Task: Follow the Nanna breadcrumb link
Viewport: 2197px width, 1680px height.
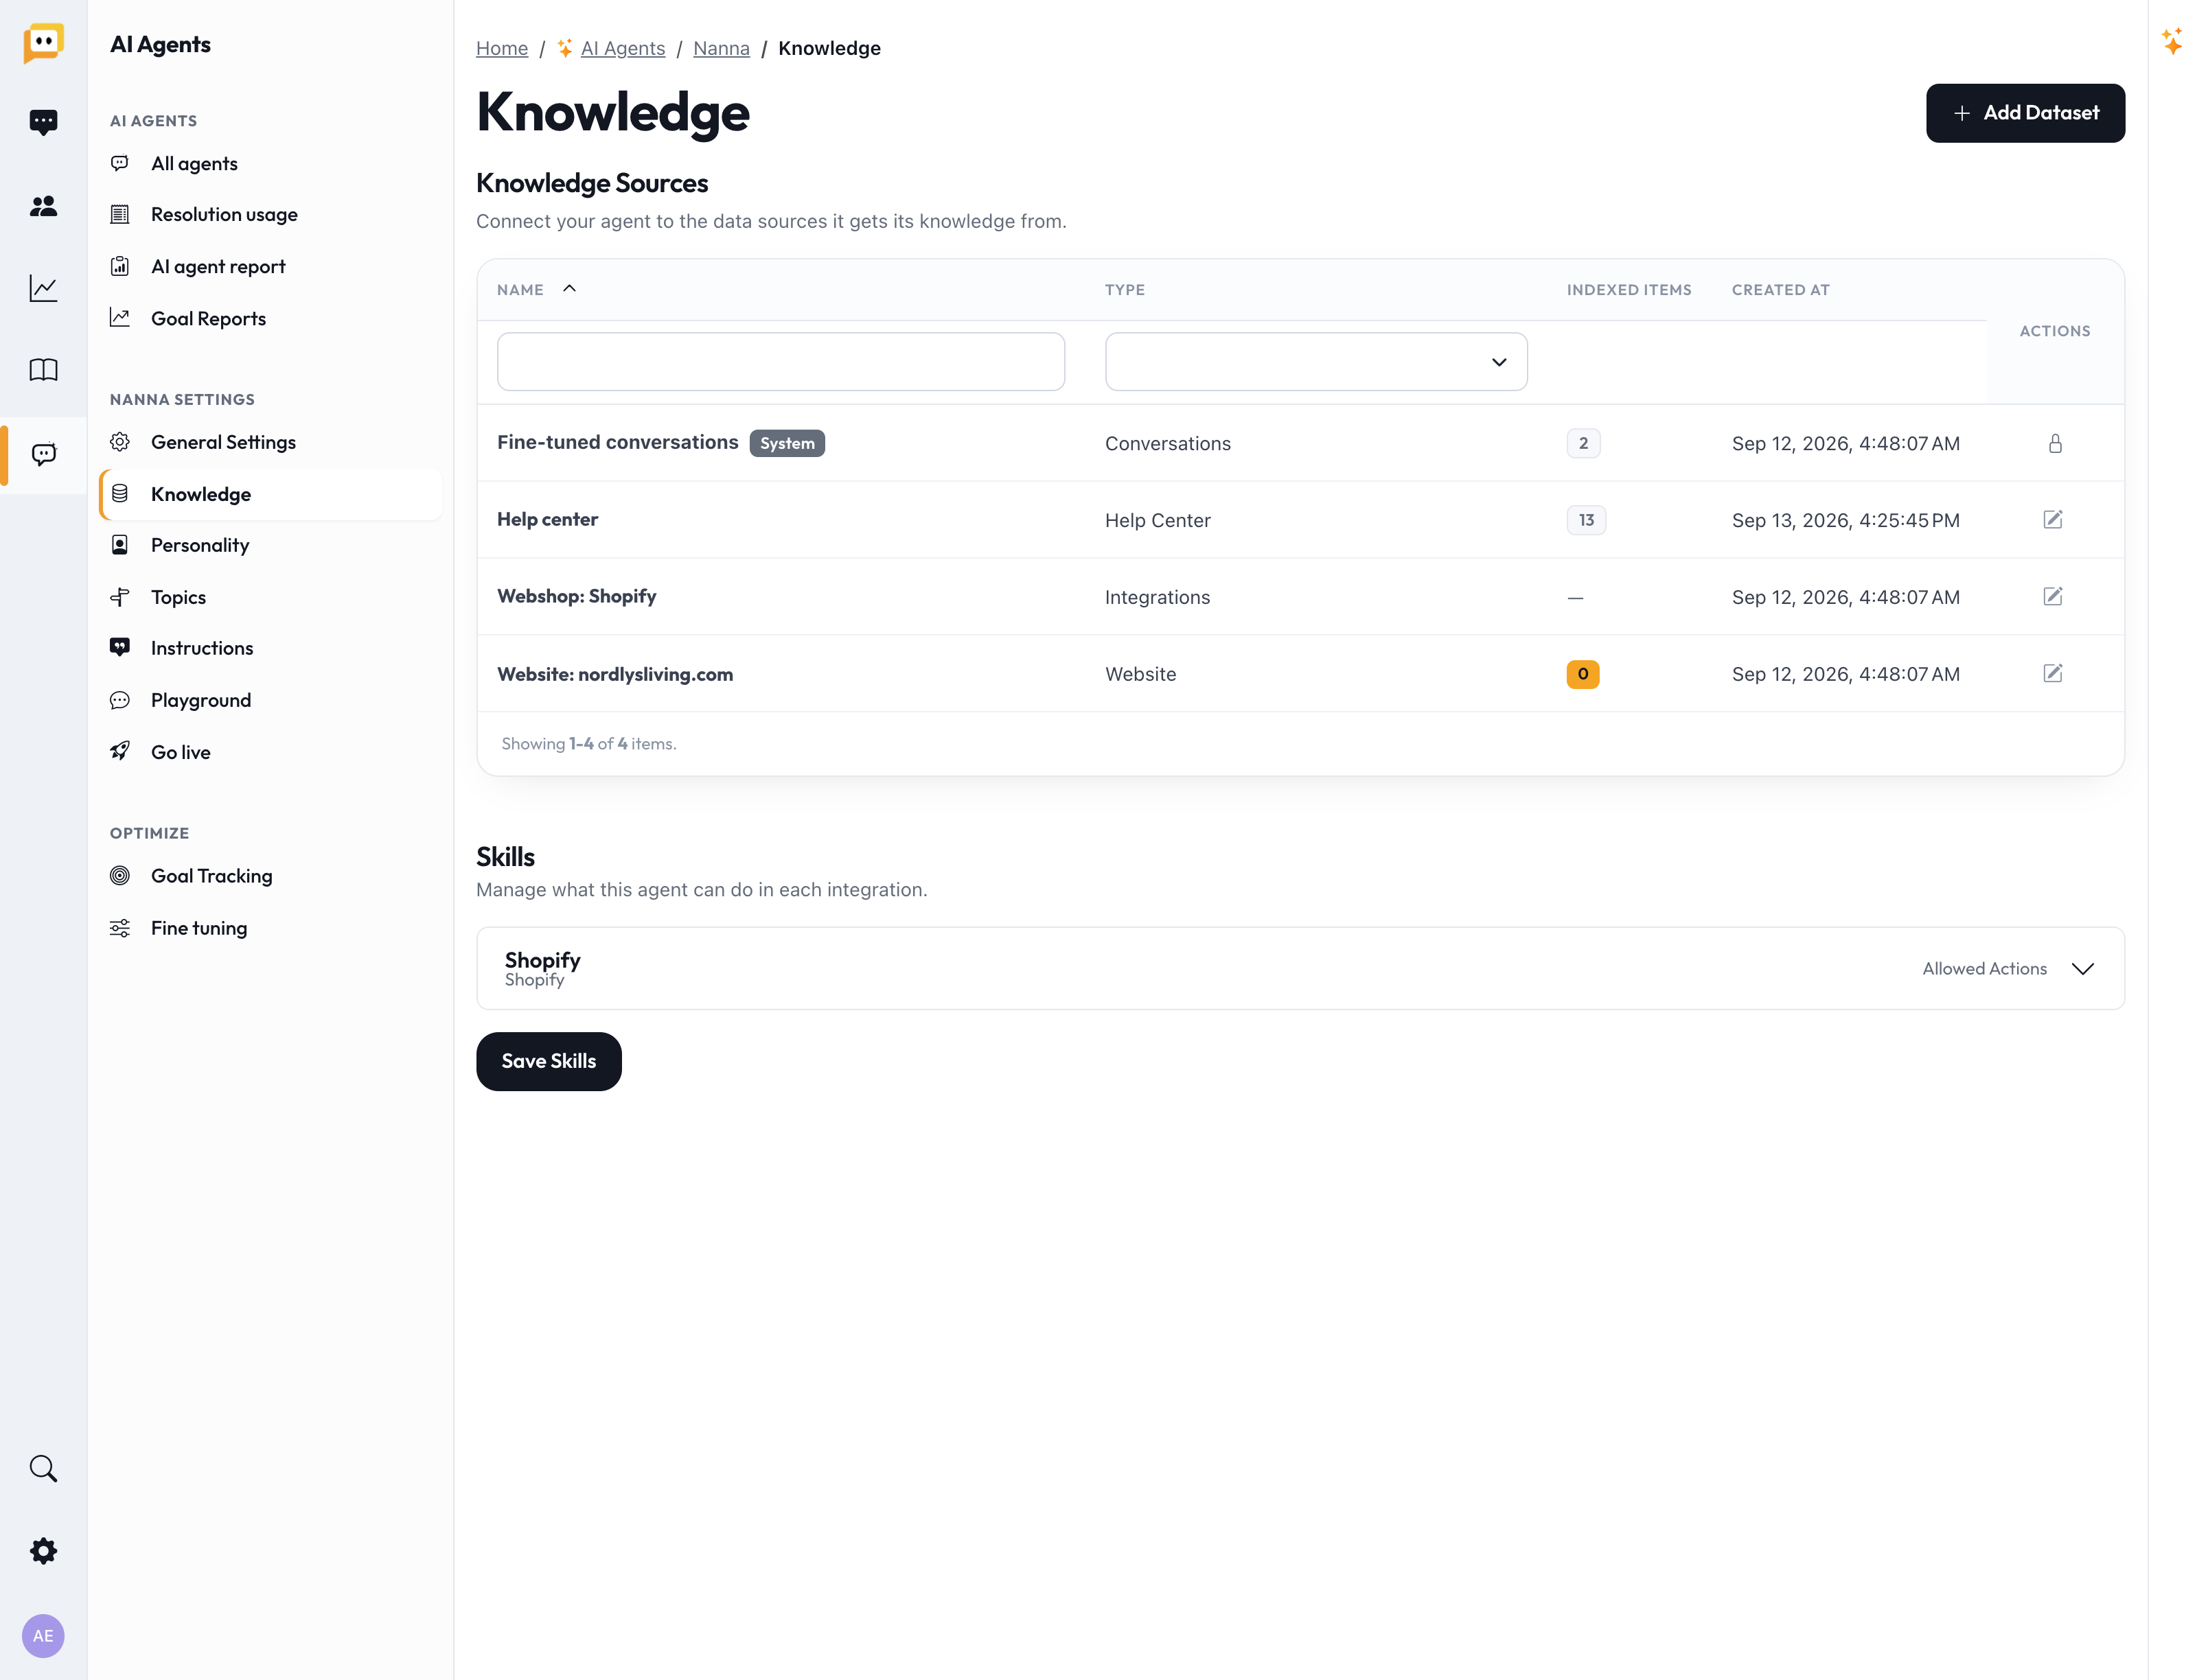Action: pos(722,48)
